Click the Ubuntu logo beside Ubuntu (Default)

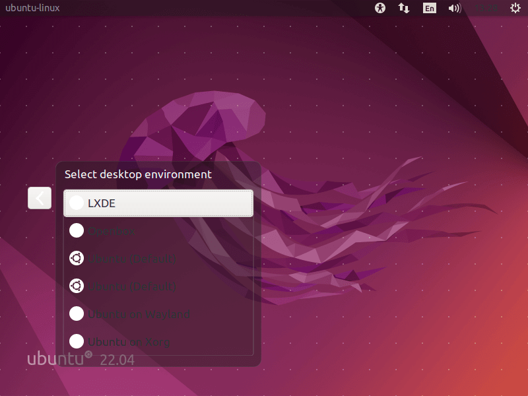(77, 258)
